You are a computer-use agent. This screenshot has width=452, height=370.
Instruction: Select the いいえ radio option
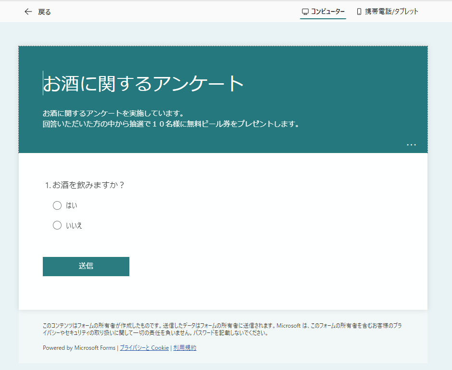tap(57, 225)
